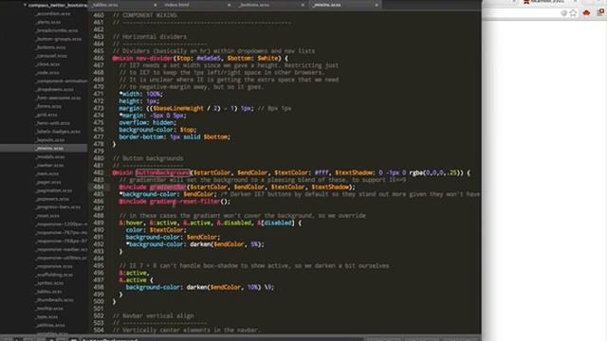
Task: Select _type.scss in the file tree
Action: (x=46, y=317)
